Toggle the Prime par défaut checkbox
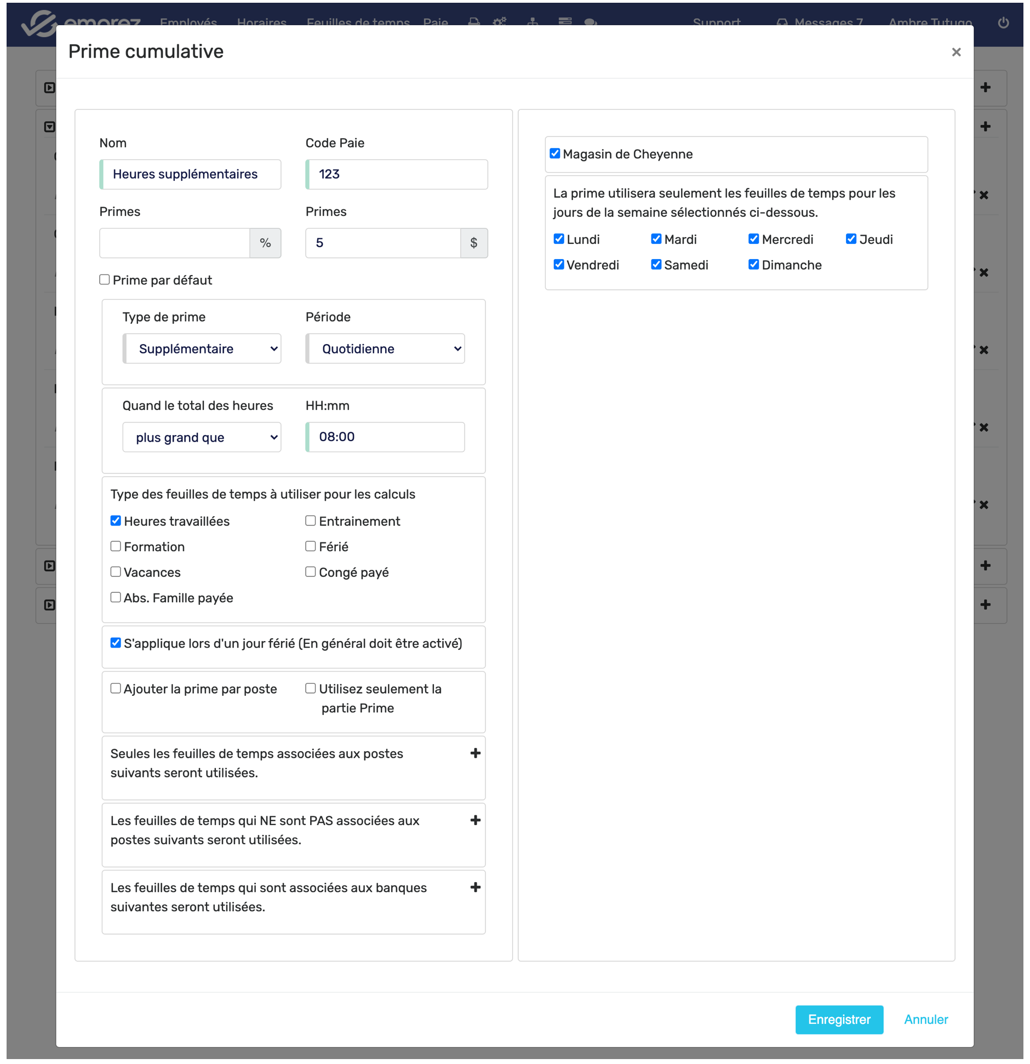 [x=105, y=280]
